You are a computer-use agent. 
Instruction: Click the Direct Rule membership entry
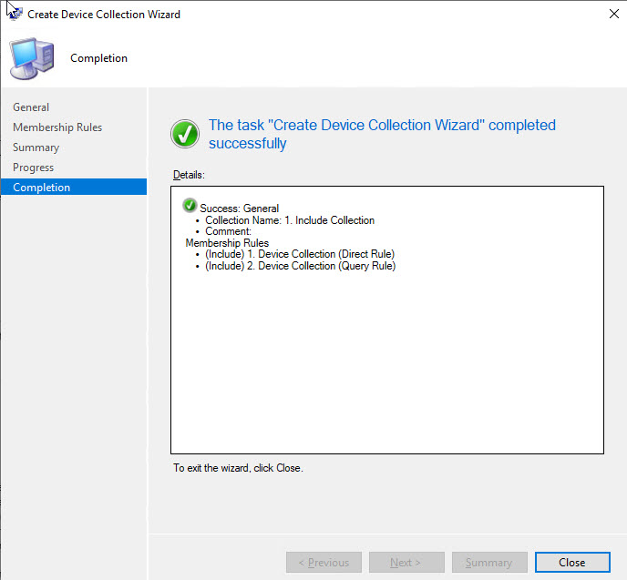click(x=300, y=254)
